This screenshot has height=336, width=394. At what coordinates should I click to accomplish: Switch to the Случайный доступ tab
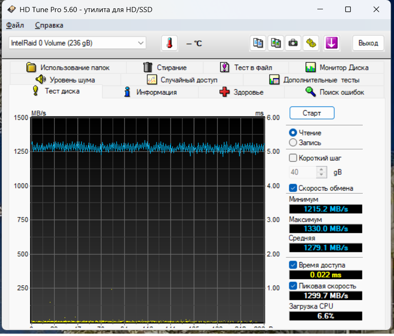182,79
